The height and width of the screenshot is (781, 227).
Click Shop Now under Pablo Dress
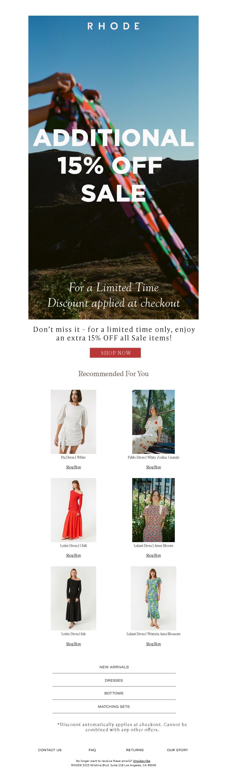(154, 467)
